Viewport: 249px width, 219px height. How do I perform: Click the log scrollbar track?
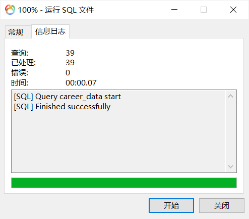coord(230,132)
